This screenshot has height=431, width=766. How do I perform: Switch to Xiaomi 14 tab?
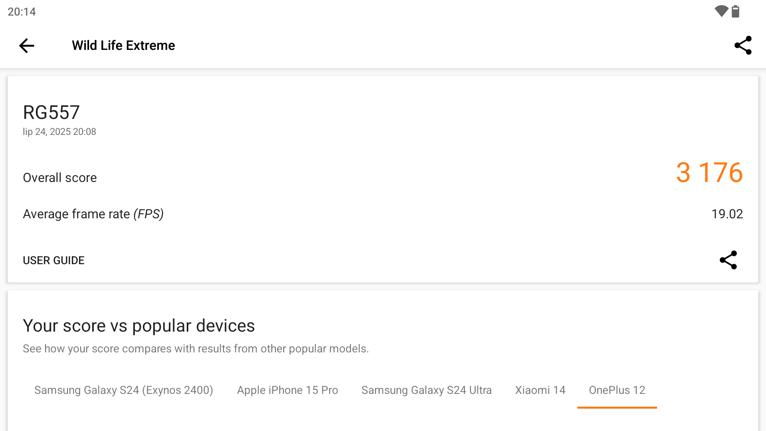pyautogui.click(x=540, y=390)
